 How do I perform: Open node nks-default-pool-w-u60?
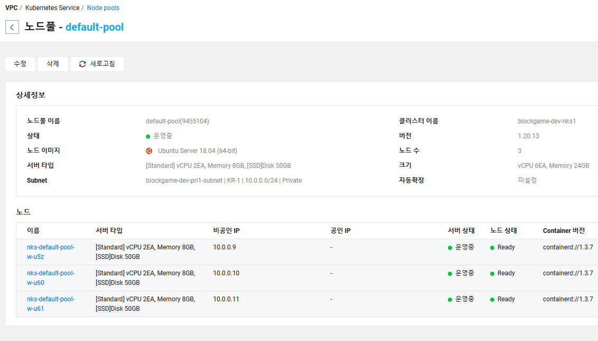coord(51,278)
